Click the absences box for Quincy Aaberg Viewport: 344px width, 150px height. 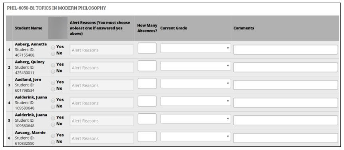[147, 66]
